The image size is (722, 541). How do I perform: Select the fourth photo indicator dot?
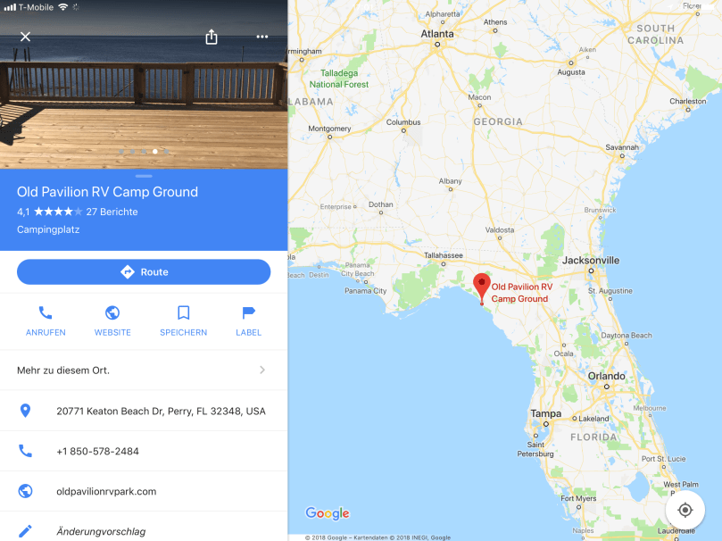pos(155,151)
